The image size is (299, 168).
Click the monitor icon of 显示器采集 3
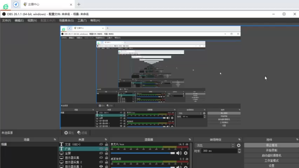[x=61, y=166]
